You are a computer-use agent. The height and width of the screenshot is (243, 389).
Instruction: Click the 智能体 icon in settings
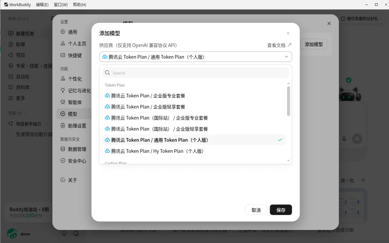click(x=63, y=102)
